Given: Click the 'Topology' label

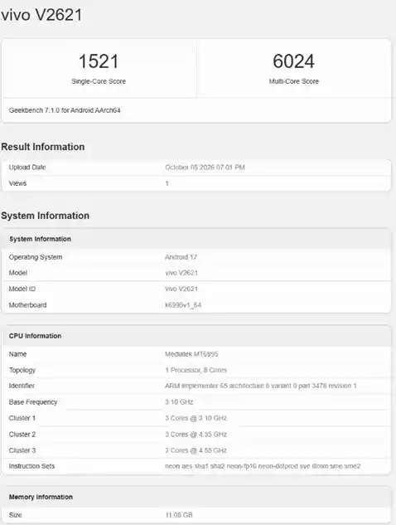Looking at the screenshot, I should click(22, 370).
